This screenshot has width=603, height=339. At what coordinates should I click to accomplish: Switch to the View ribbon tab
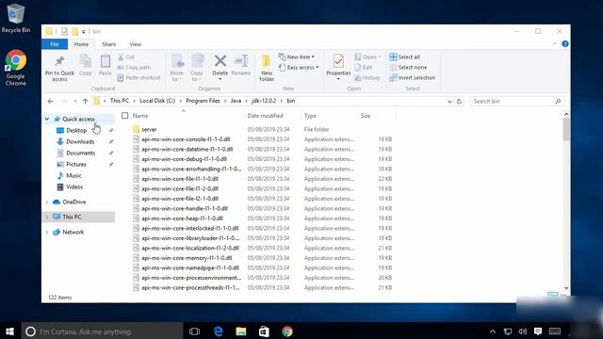pos(135,44)
